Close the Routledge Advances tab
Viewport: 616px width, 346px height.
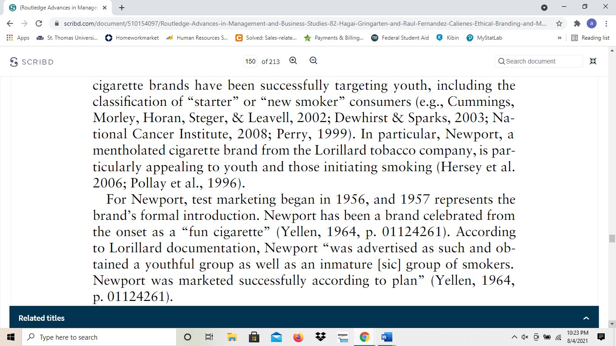point(105,8)
